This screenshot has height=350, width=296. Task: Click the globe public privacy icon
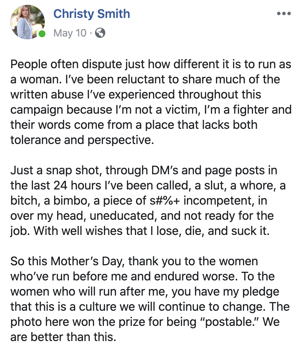point(100,33)
